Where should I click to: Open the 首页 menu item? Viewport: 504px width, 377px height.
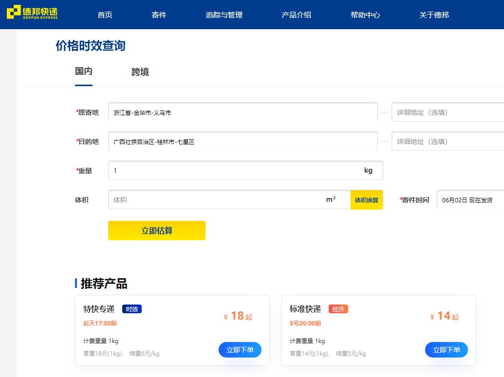pyautogui.click(x=105, y=15)
